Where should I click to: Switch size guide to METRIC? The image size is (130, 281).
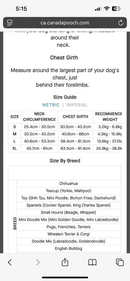click(51, 105)
